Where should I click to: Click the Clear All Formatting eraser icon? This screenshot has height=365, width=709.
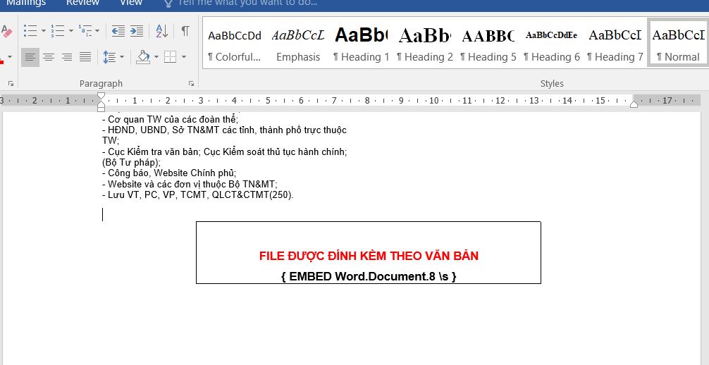tap(6, 31)
